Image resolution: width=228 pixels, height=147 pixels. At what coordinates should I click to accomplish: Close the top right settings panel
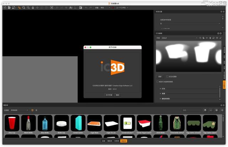(x=224, y=12)
